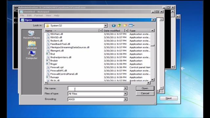Viewport: 210px width, 118px height.
Task: Select the FirewallAPI.dll file icon
Action: click(x=48, y=71)
